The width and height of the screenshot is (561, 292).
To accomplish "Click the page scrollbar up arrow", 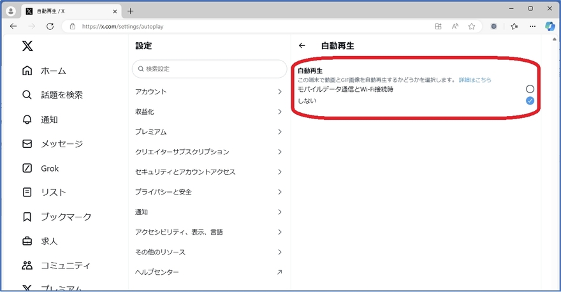I will pos(555,39).
